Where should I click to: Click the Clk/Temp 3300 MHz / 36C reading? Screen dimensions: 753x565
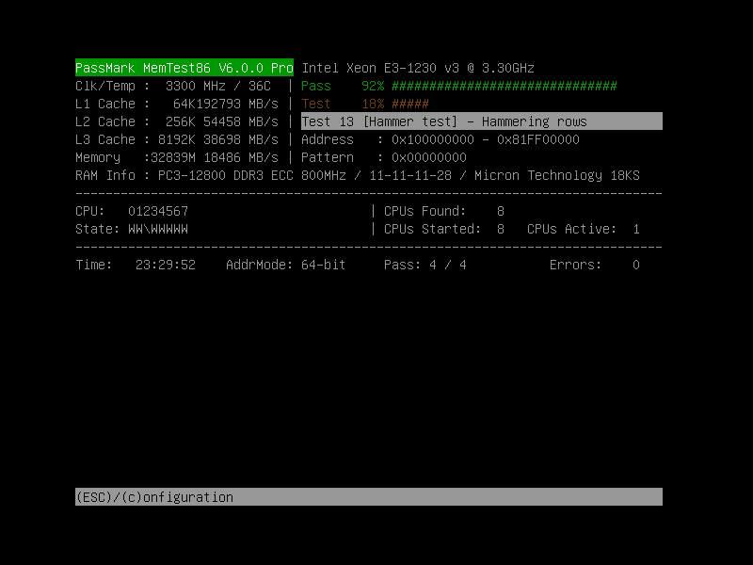click(173, 86)
